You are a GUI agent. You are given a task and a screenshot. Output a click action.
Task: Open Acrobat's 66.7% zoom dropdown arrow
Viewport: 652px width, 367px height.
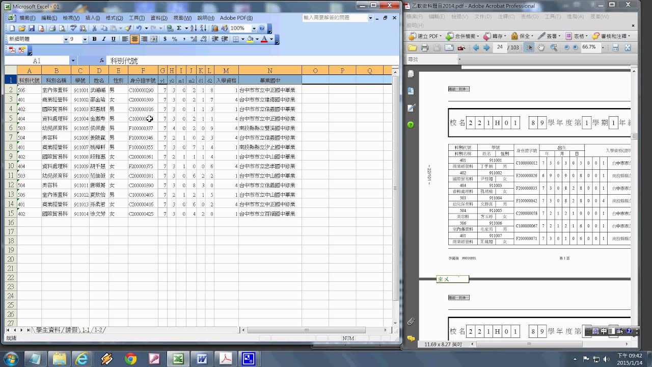point(603,47)
